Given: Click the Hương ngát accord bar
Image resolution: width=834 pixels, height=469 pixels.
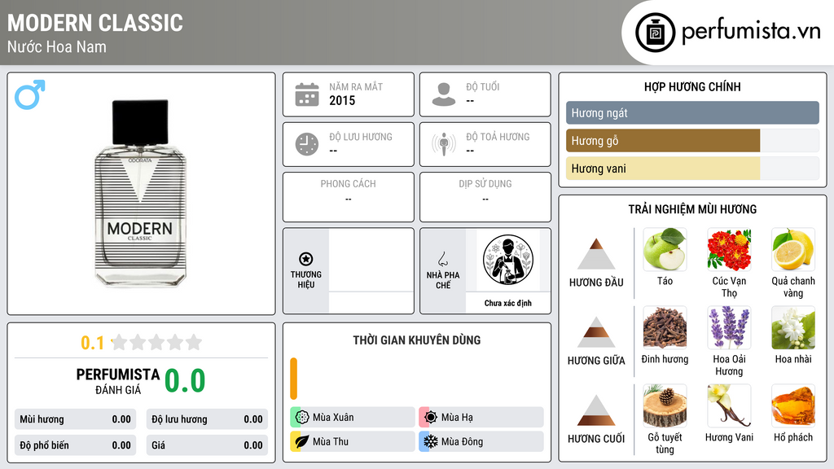Looking at the screenshot, I should [692, 112].
